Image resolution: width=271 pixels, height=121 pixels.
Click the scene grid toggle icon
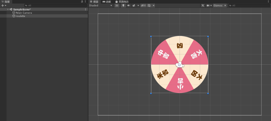click(149, 6)
